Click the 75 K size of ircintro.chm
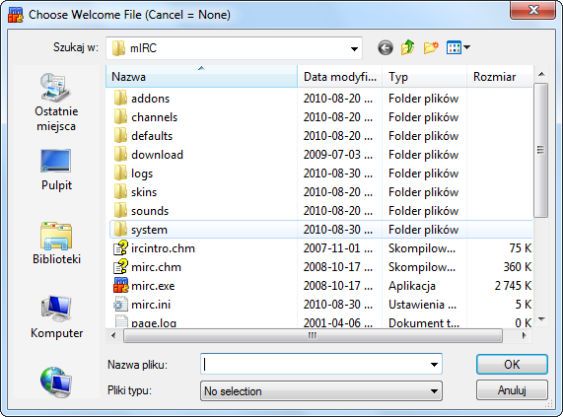 (520, 248)
